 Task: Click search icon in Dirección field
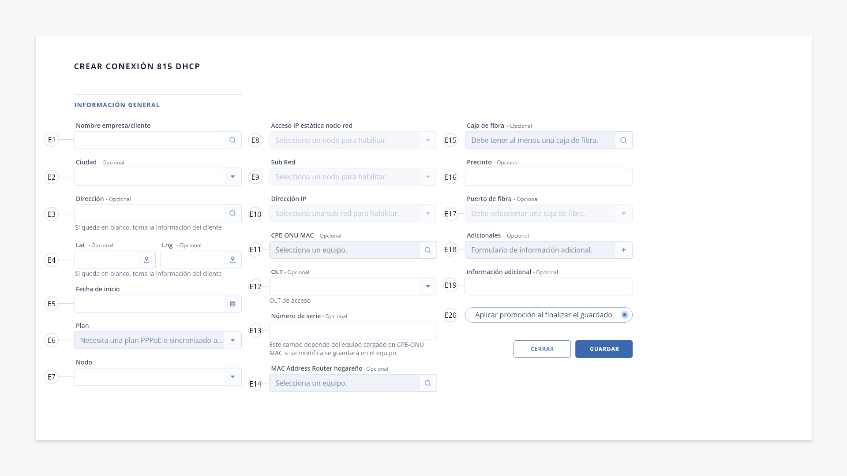[232, 213]
